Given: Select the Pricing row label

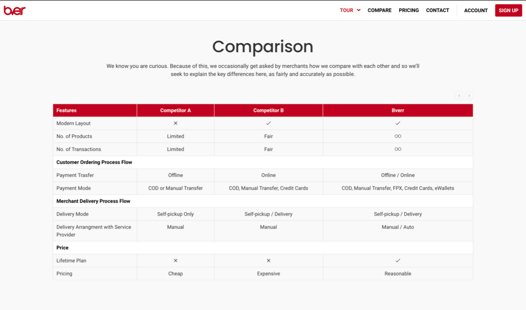Looking at the screenshot, I should tap(64, 273).
